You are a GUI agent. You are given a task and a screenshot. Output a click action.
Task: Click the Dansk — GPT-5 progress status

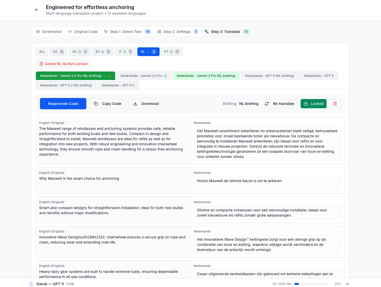click(50, 284)
